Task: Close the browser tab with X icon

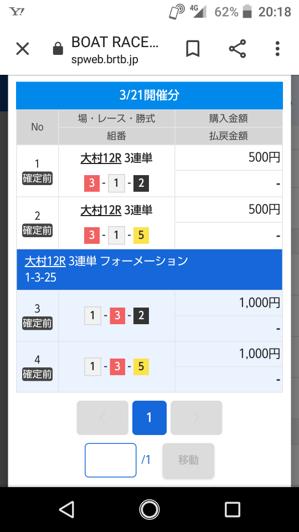Action: pyautogui.click(x=23, y=49)
